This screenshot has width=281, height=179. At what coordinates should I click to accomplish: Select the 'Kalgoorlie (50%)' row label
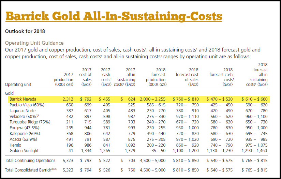click(25, 134)
